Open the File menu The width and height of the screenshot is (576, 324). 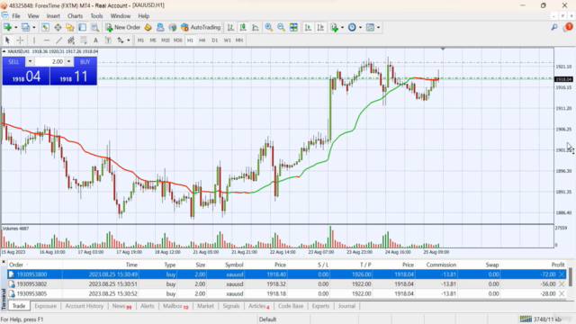pos(16,16)
